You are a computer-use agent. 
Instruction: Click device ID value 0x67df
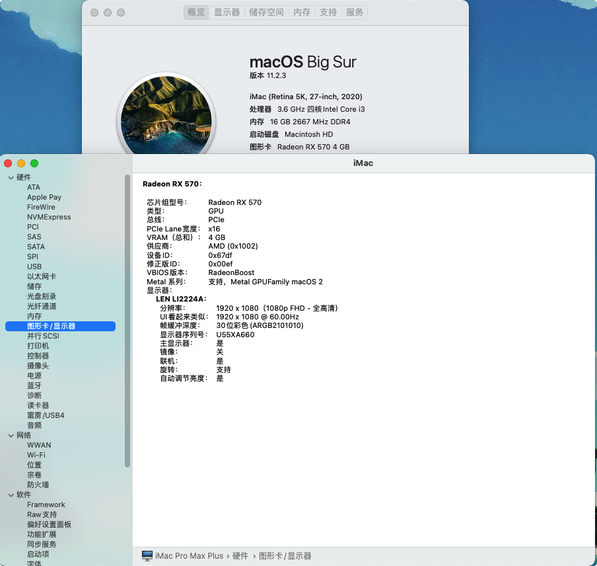[x=220, y=255]
